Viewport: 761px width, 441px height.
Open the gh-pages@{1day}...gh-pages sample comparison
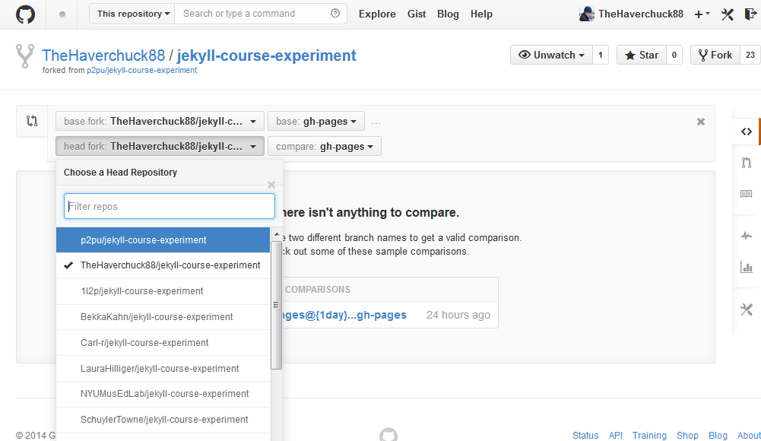(x=344, y=315)
